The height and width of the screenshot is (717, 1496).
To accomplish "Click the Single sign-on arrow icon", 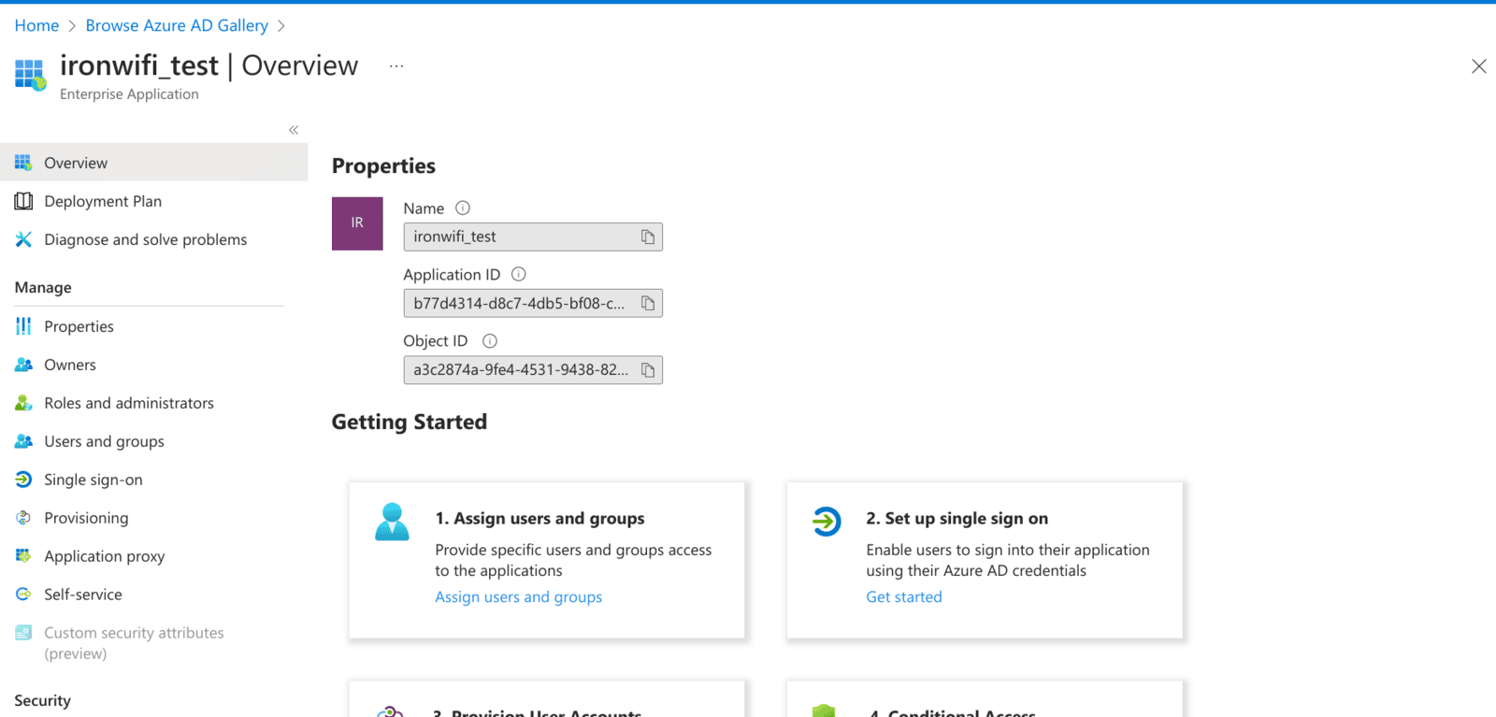I will (x=23, y=480).
